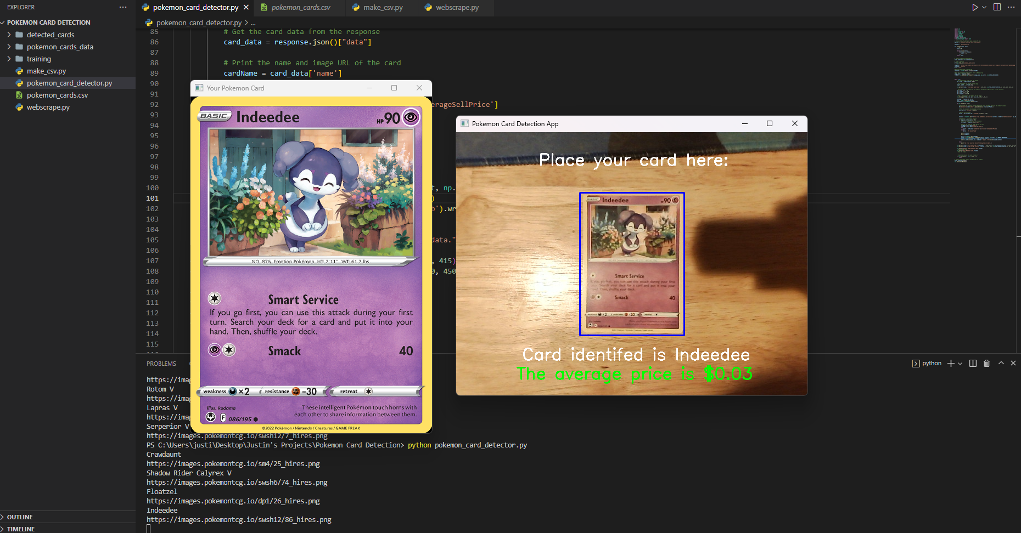
Task: Open the split editor icon in title bar
Action: (996, 7)
